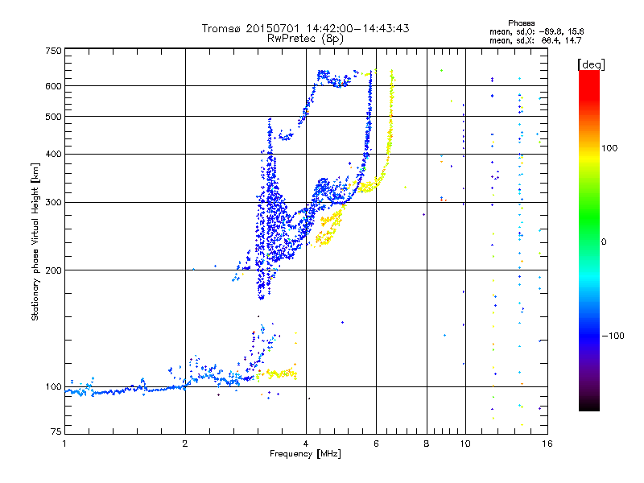This screenshot has width=644, height=483.
Task: Click the x-axis tick label '10'
Action: pos(465,444)
